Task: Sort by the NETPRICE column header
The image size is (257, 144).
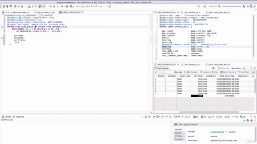Action: 197,76
